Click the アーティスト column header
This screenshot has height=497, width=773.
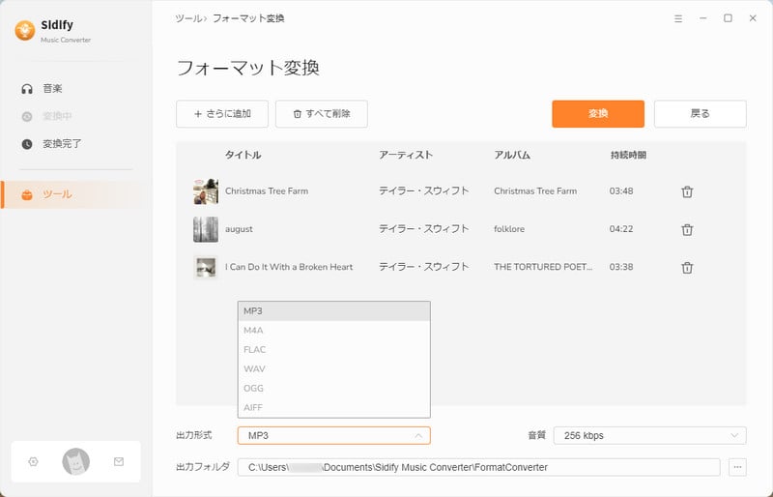(406, 155)
